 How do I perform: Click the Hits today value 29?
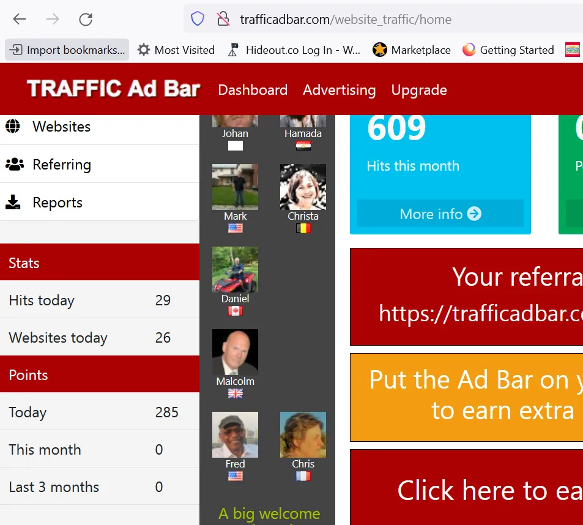tap(163, 300)
